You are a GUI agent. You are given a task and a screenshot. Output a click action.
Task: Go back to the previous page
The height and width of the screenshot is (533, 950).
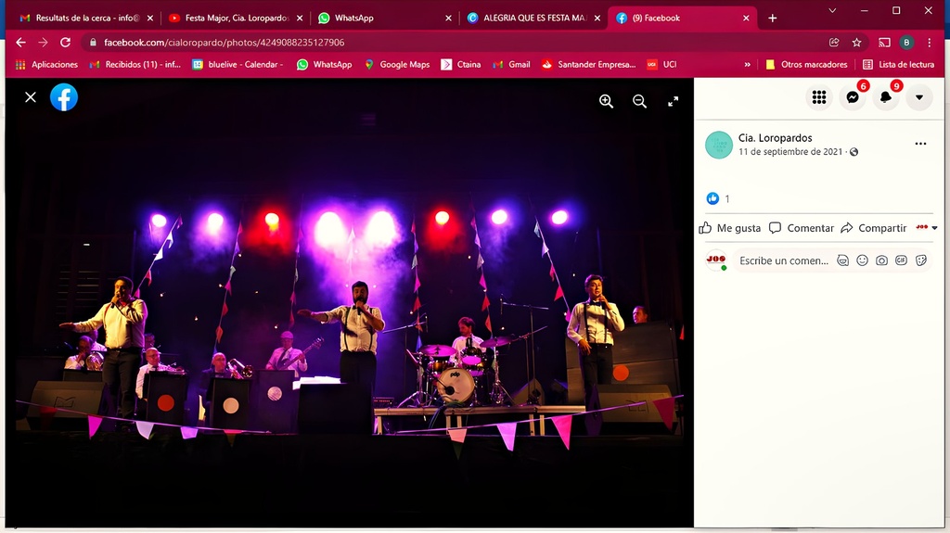(20, 43)
